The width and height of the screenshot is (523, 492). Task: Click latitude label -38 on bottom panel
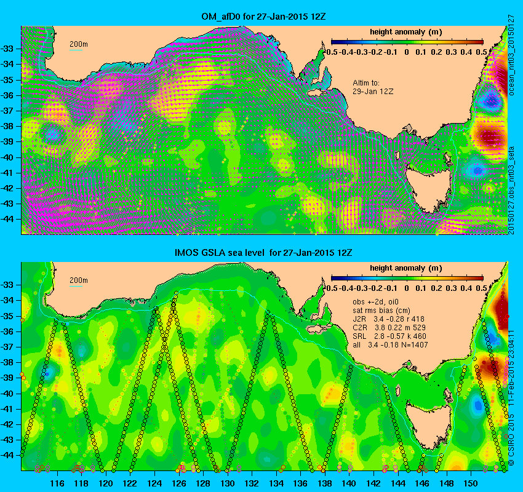[7, 362]
